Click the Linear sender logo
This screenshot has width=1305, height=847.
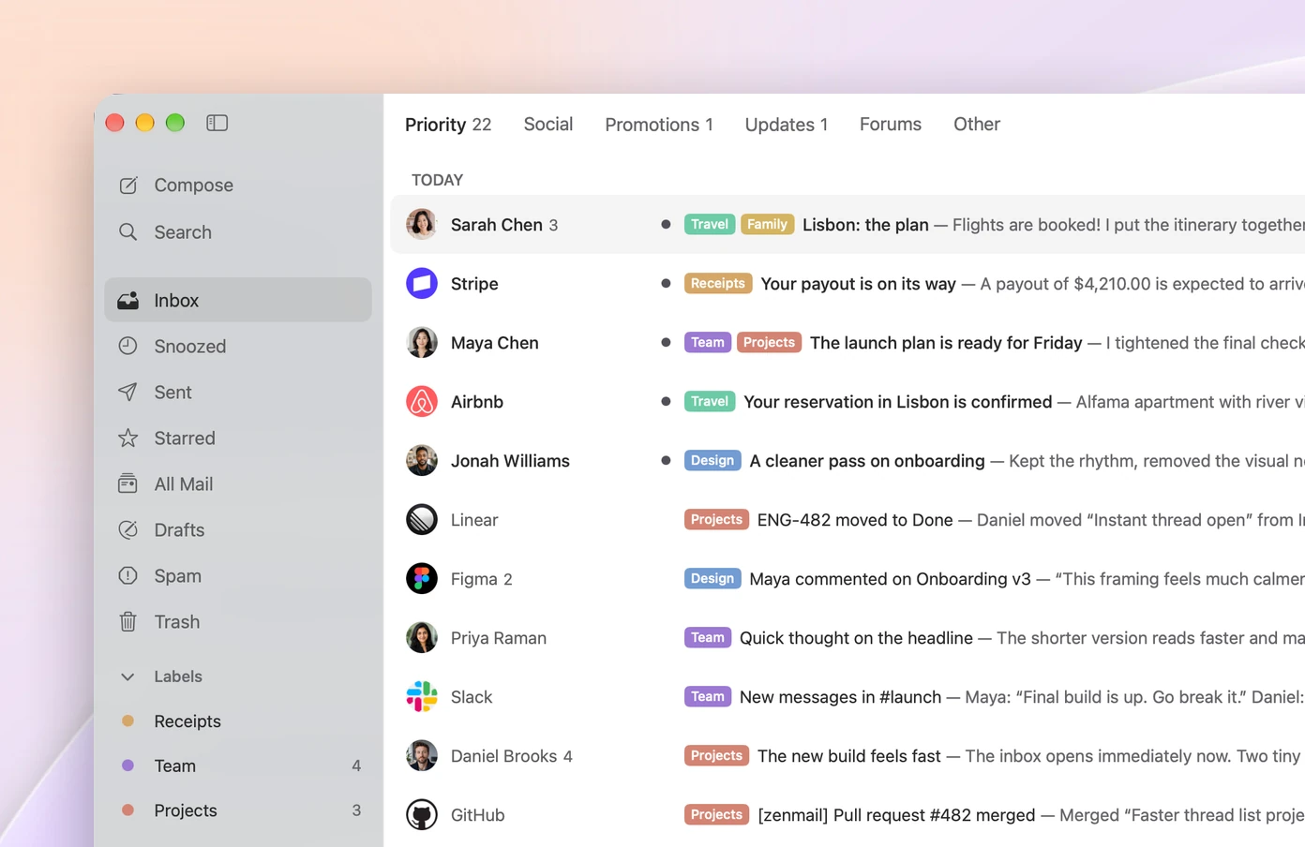coord(422,519)
